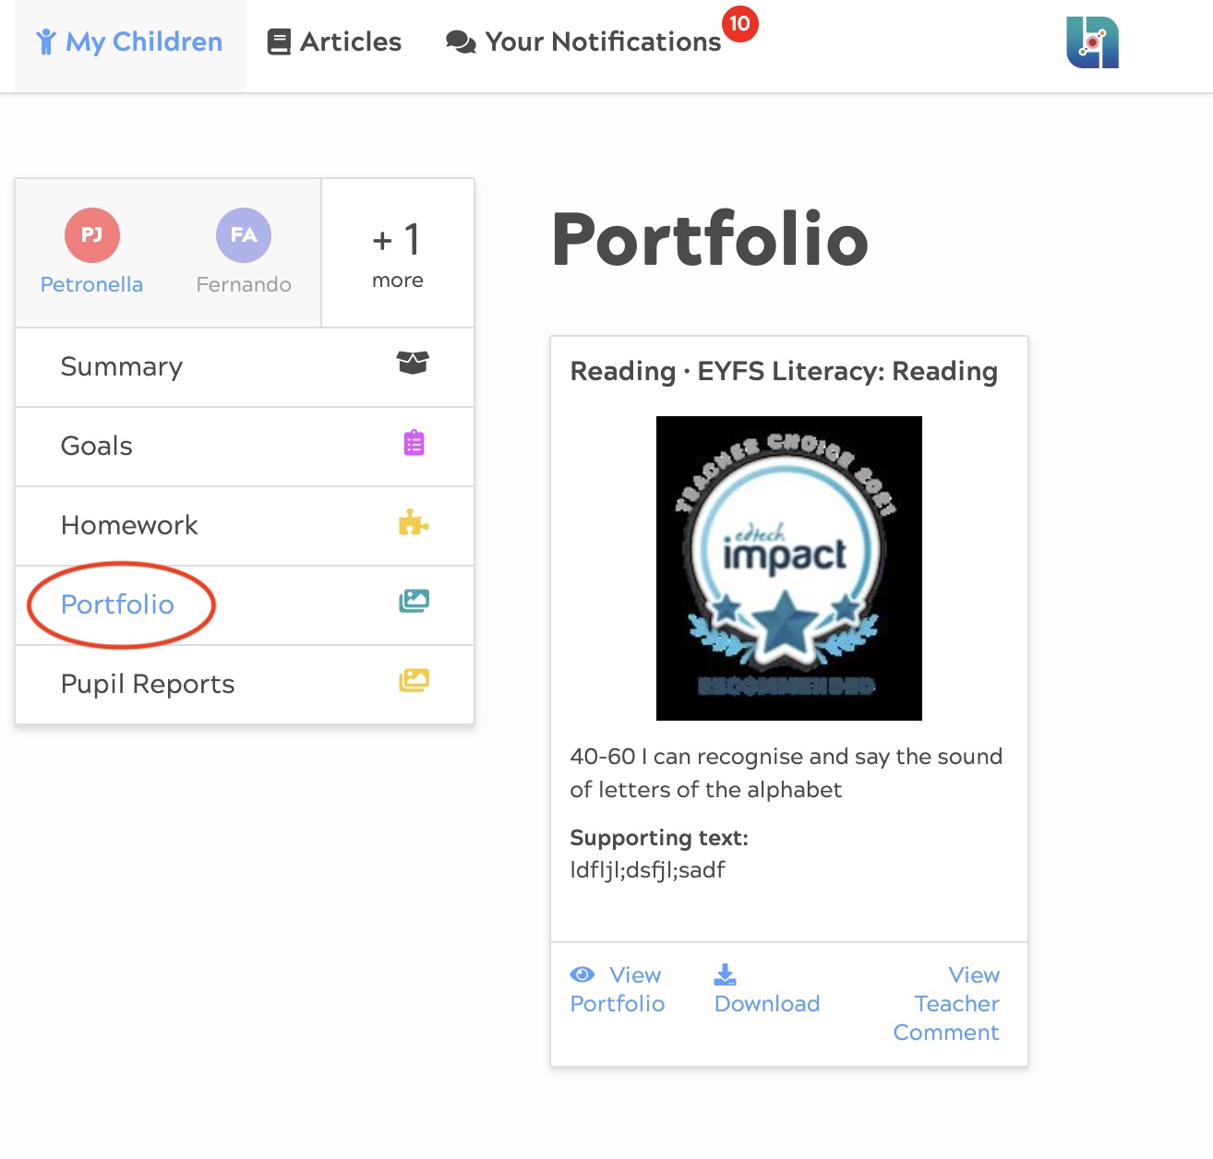Image resolution: width=1213 pixels, height=1159 pixels.
Task: Go to Pupil Reports section
Action: point(148,684)
